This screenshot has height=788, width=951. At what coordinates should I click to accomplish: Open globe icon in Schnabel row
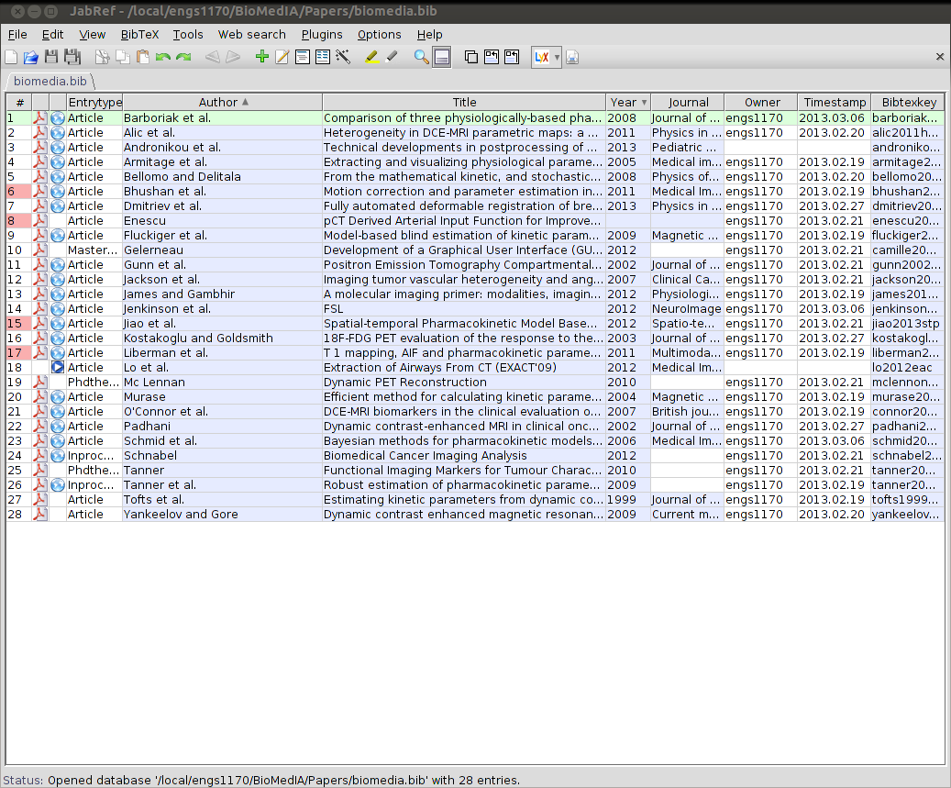(58, 455)
